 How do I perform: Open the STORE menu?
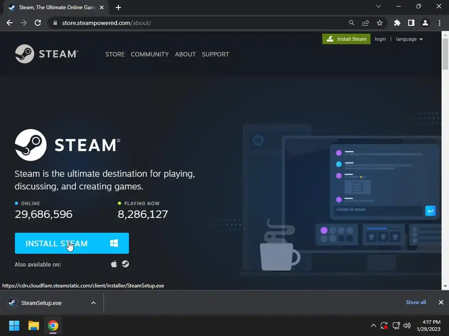(x=115, y=54)
